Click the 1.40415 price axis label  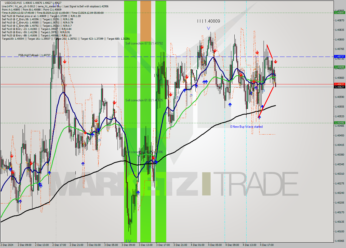[x=340, y=145]
